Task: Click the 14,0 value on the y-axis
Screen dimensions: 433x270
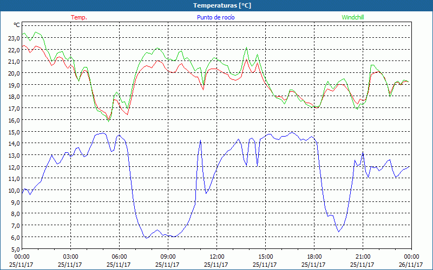Action: 14,144
